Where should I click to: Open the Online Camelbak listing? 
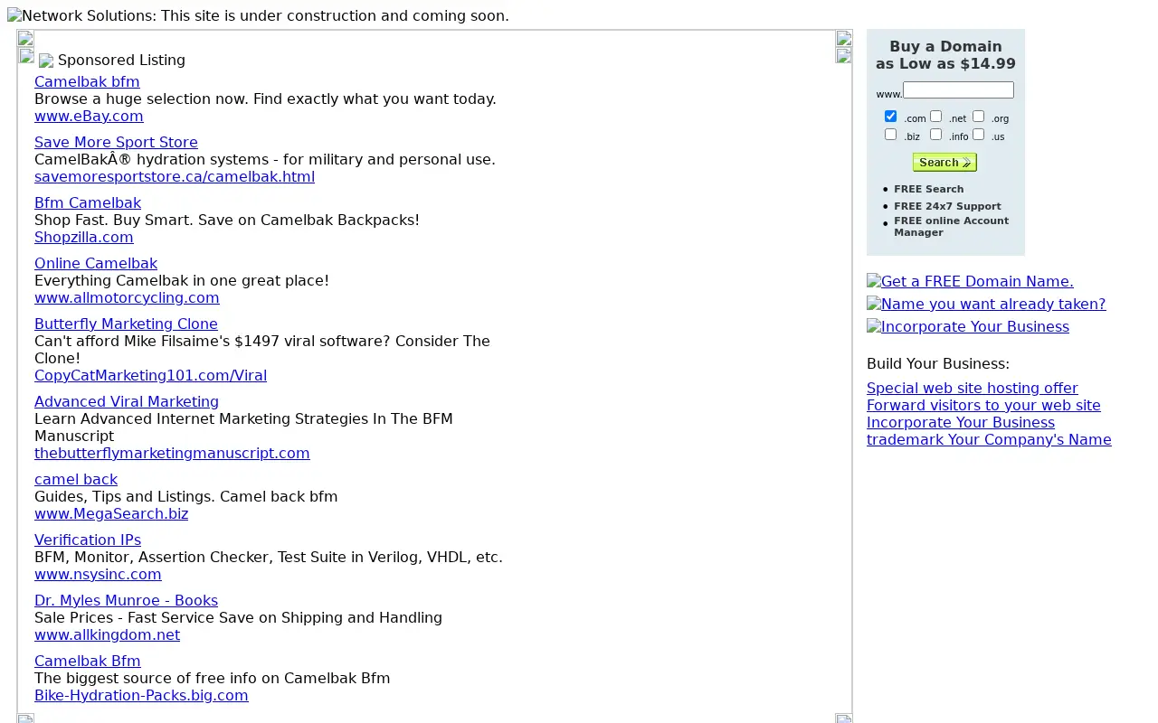click(96, 264)
